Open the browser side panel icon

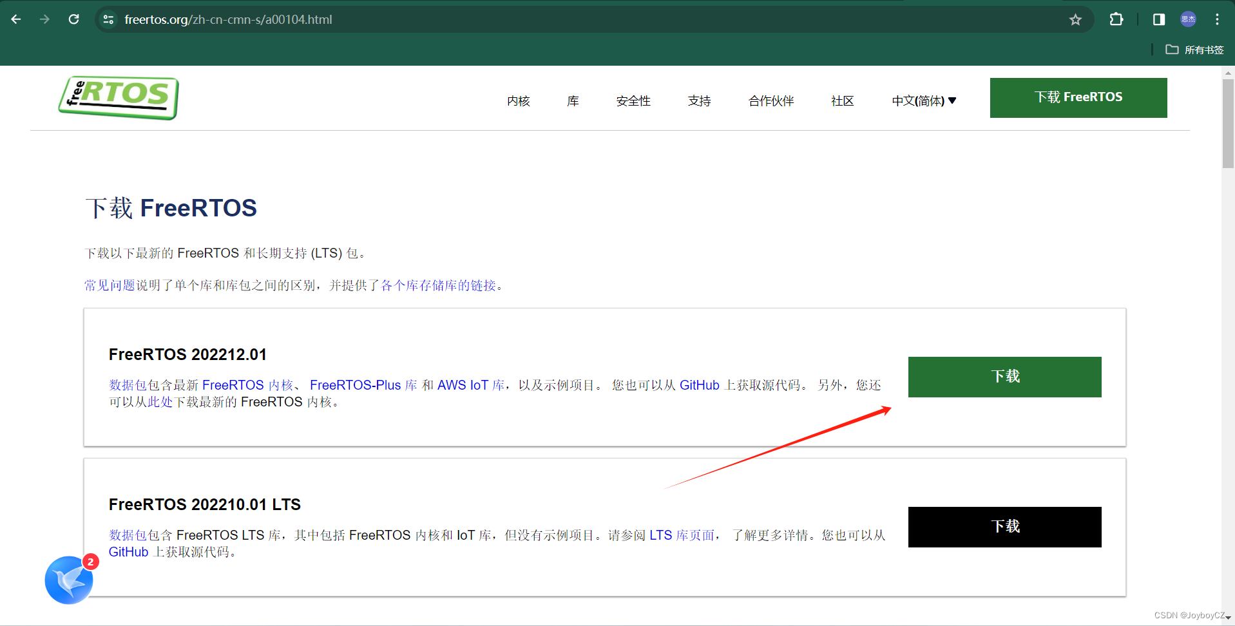point(1158,20)
